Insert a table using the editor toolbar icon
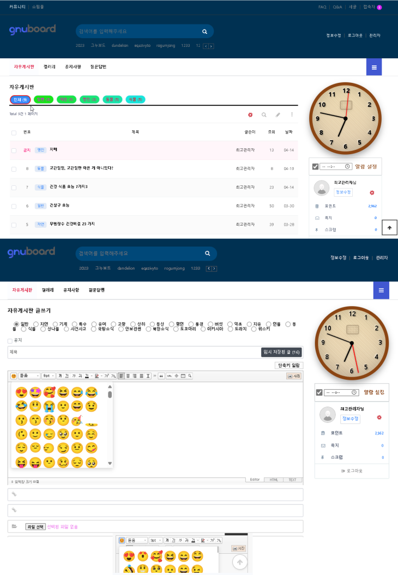 183,376
